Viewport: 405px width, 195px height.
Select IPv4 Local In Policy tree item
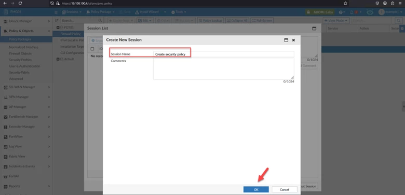click(x=72, y=40)
